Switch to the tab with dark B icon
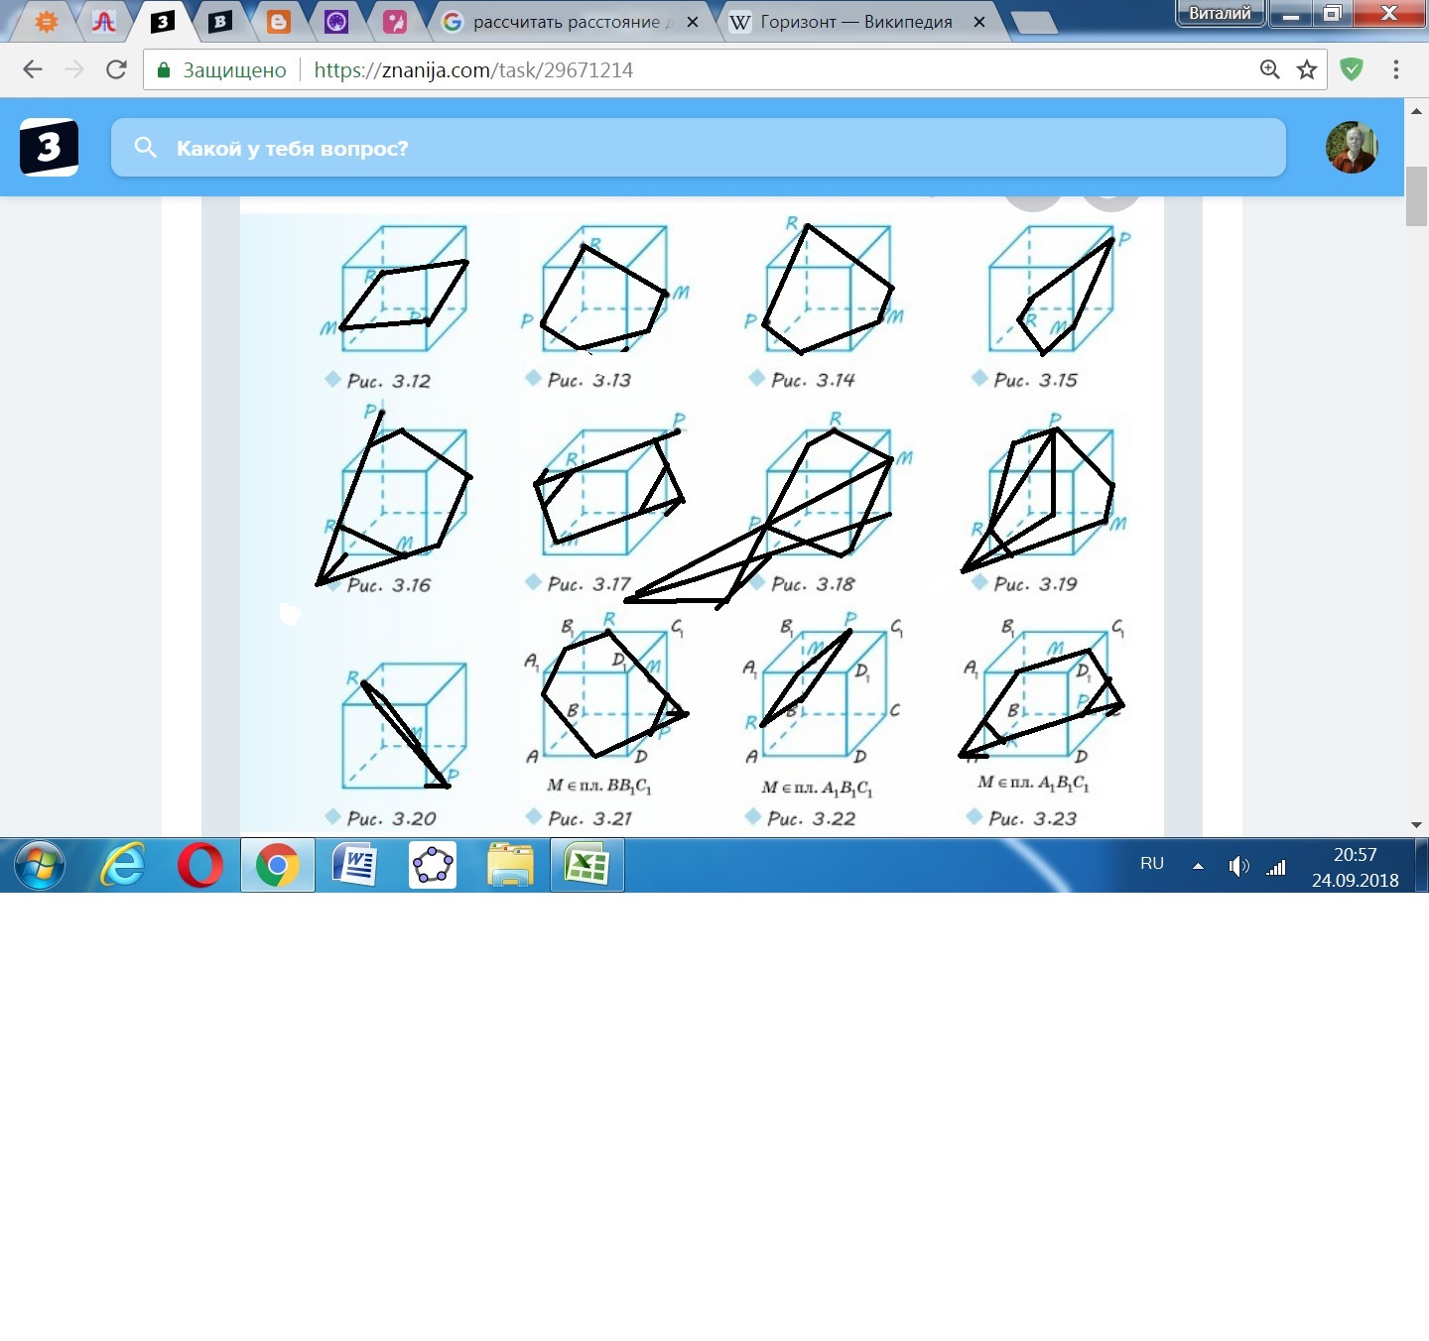 220,22
